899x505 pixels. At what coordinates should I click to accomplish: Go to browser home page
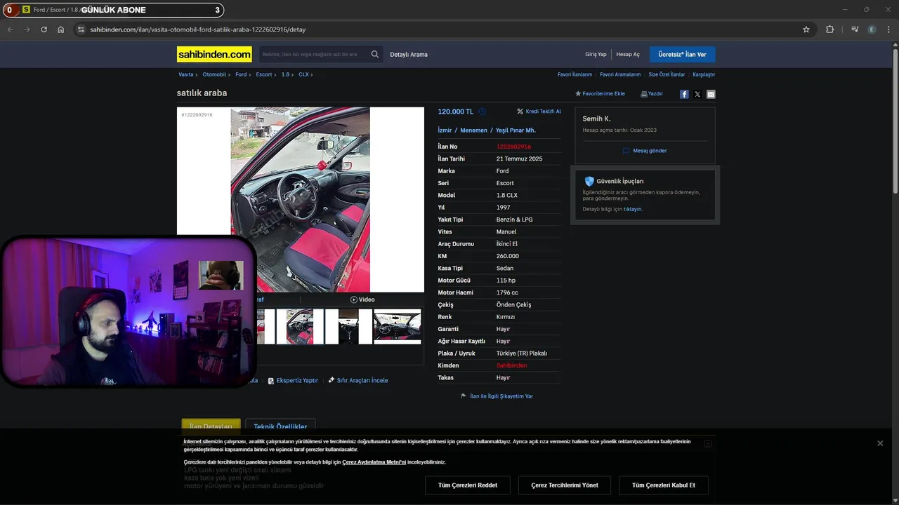pyautogui.click(x=61, y=29)
